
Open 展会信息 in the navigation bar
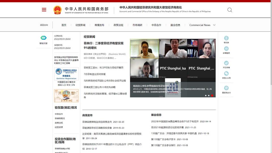pyautogui.click(x=175, y=25)
